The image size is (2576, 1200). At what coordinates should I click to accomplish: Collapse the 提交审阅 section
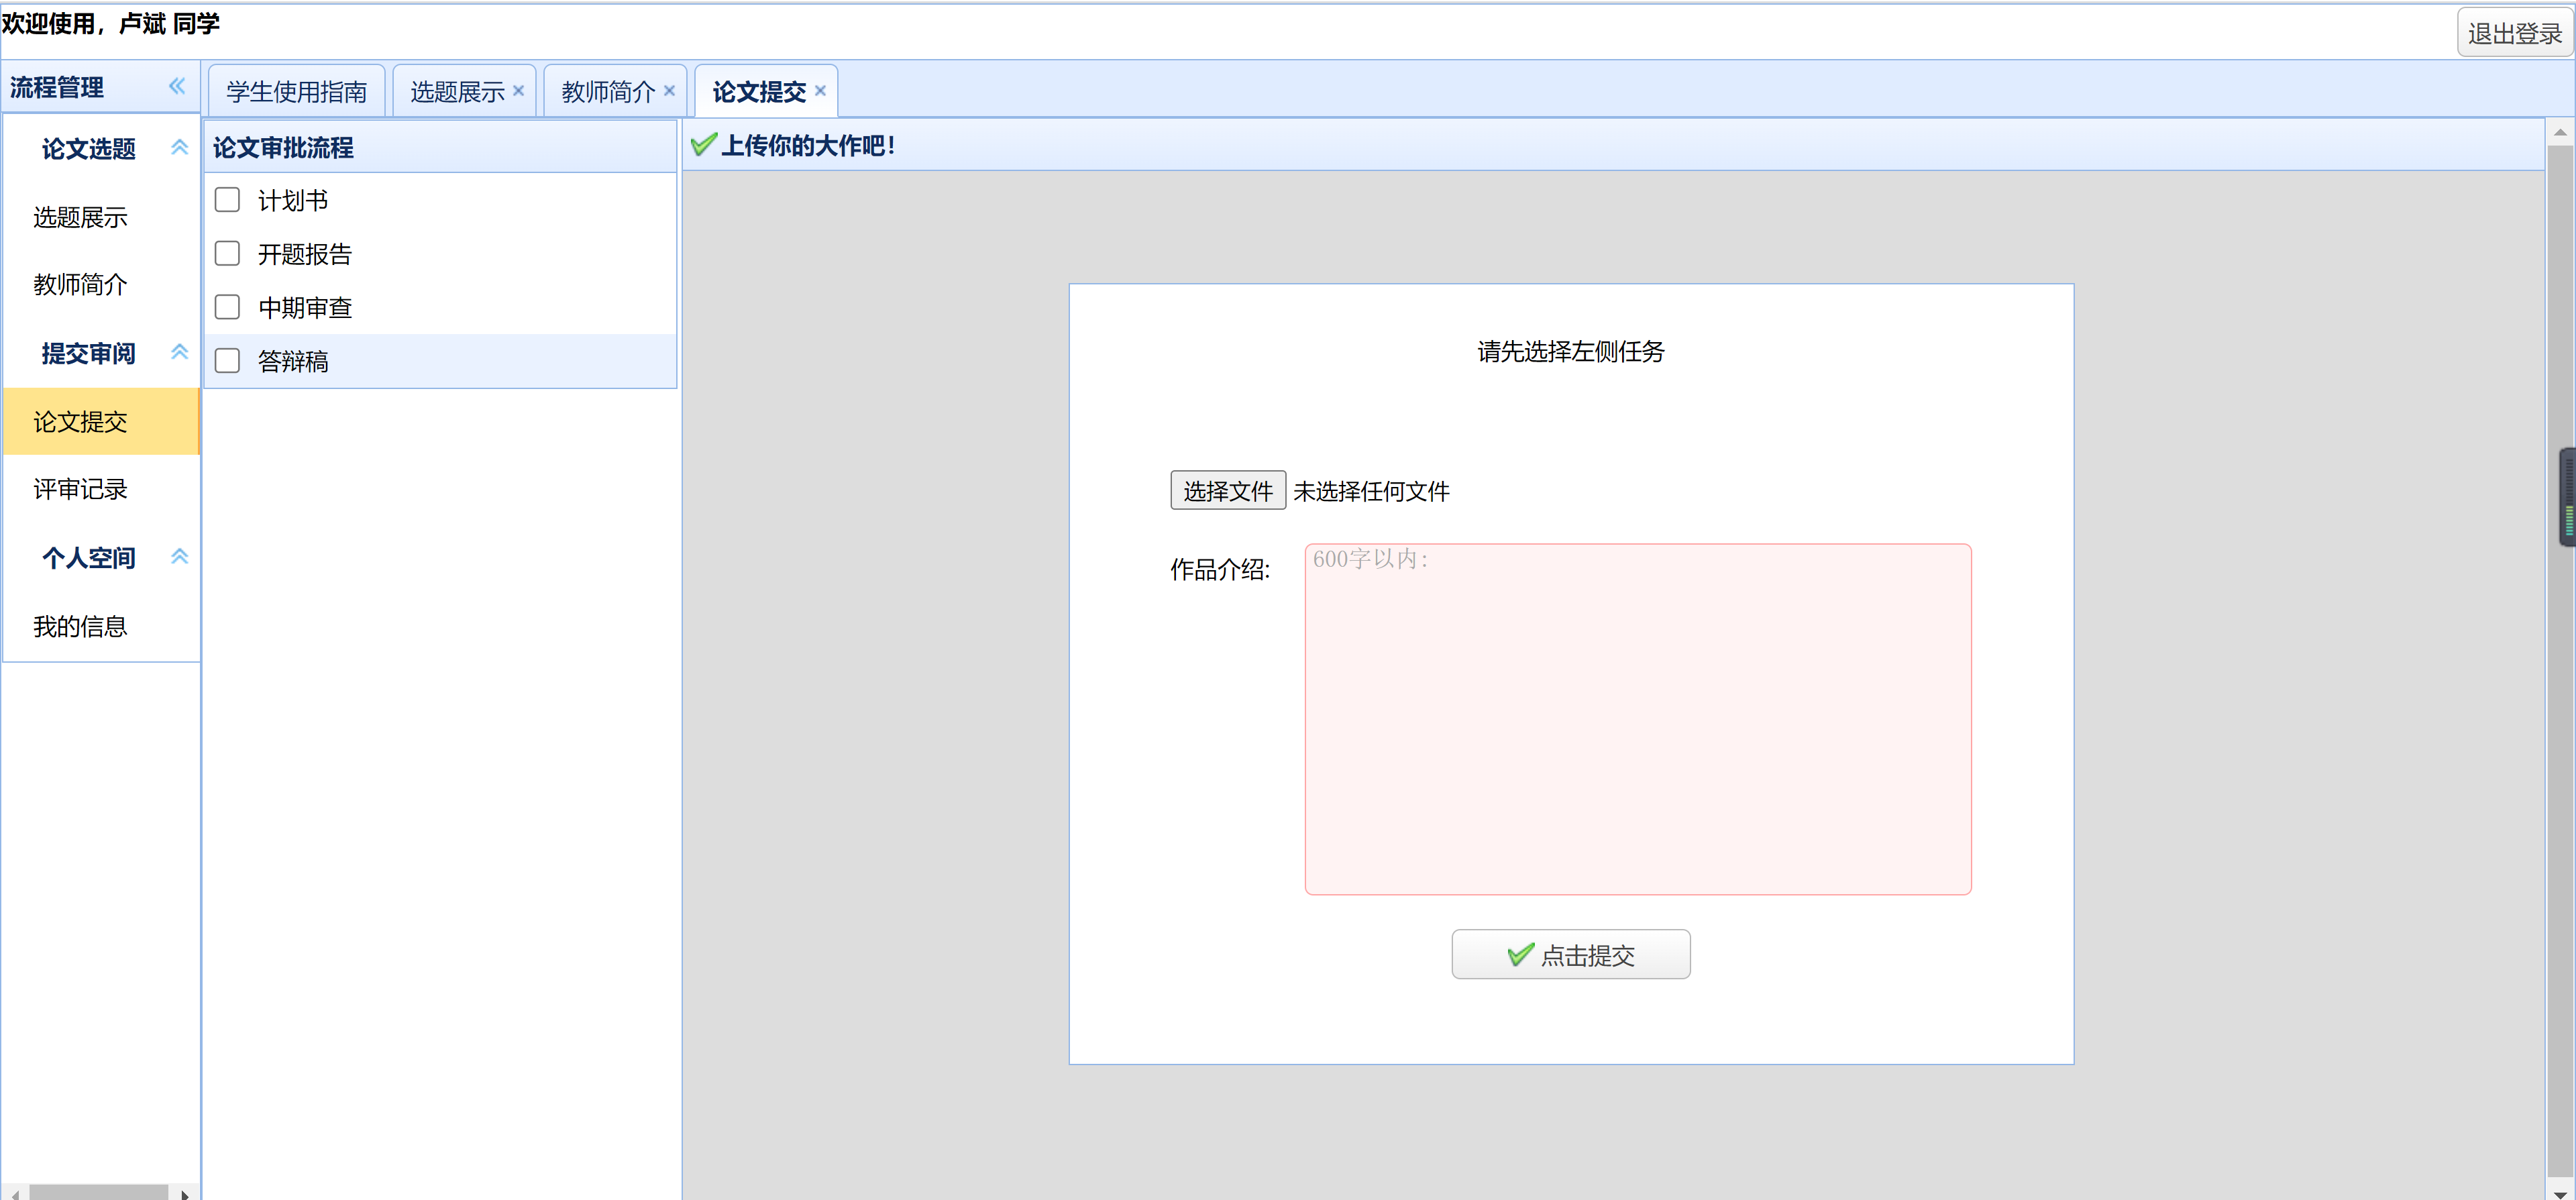tap(180, 352)
